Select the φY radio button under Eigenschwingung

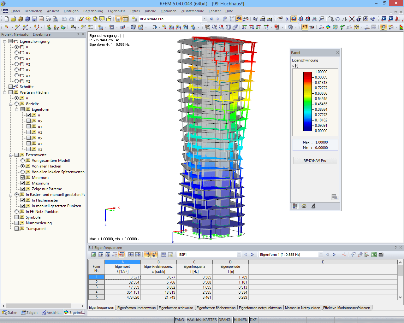pos(17,75)
